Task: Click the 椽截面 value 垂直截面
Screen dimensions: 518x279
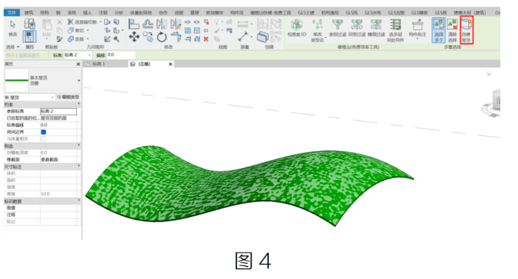Action: [58, 160]
